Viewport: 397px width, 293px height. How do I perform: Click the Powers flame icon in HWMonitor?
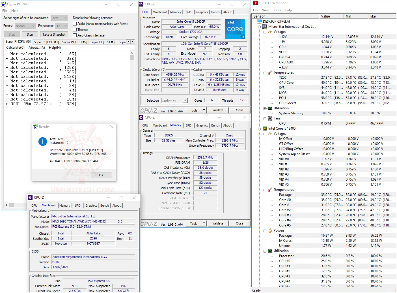(x=270, y=230)
